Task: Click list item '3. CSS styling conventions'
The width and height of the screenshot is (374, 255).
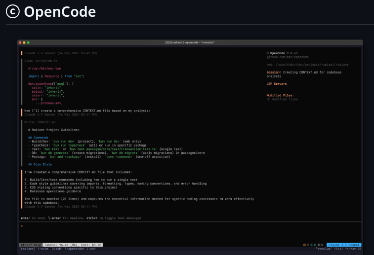Action: 71,187
